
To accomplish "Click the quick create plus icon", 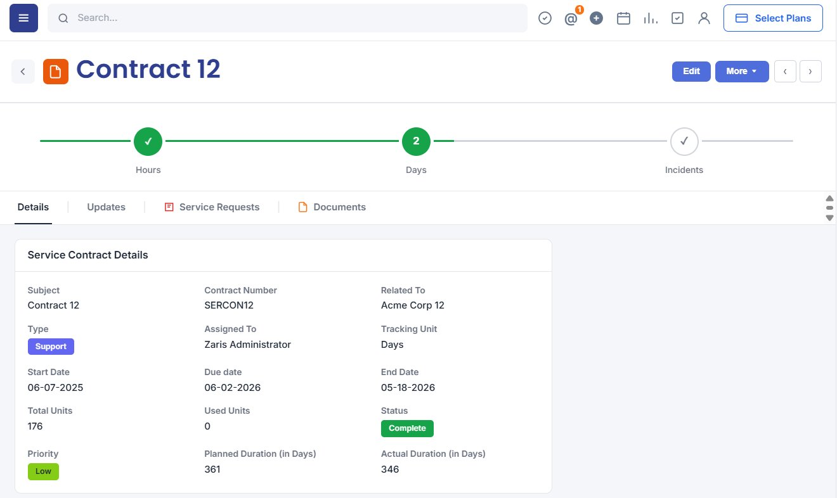I will pyautogui.click(x=596, y=18).
